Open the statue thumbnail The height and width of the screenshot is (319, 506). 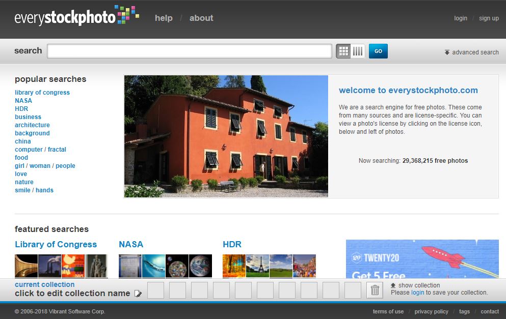[x=96, y=266]
